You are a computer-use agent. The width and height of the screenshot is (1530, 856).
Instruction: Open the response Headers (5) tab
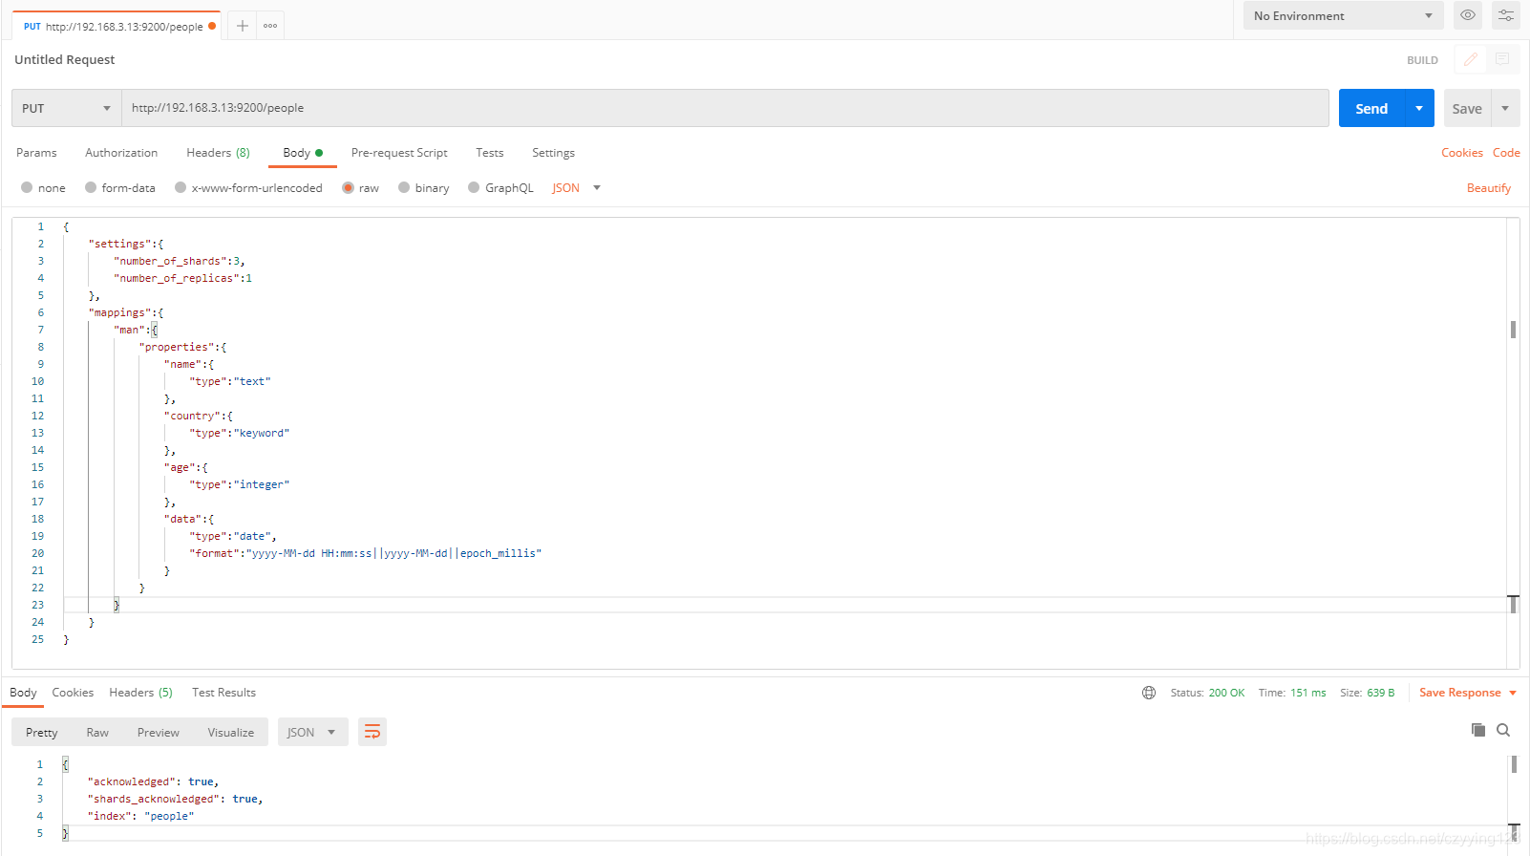140,693
